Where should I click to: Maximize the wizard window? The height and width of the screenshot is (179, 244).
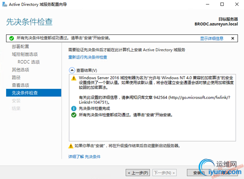222,4
